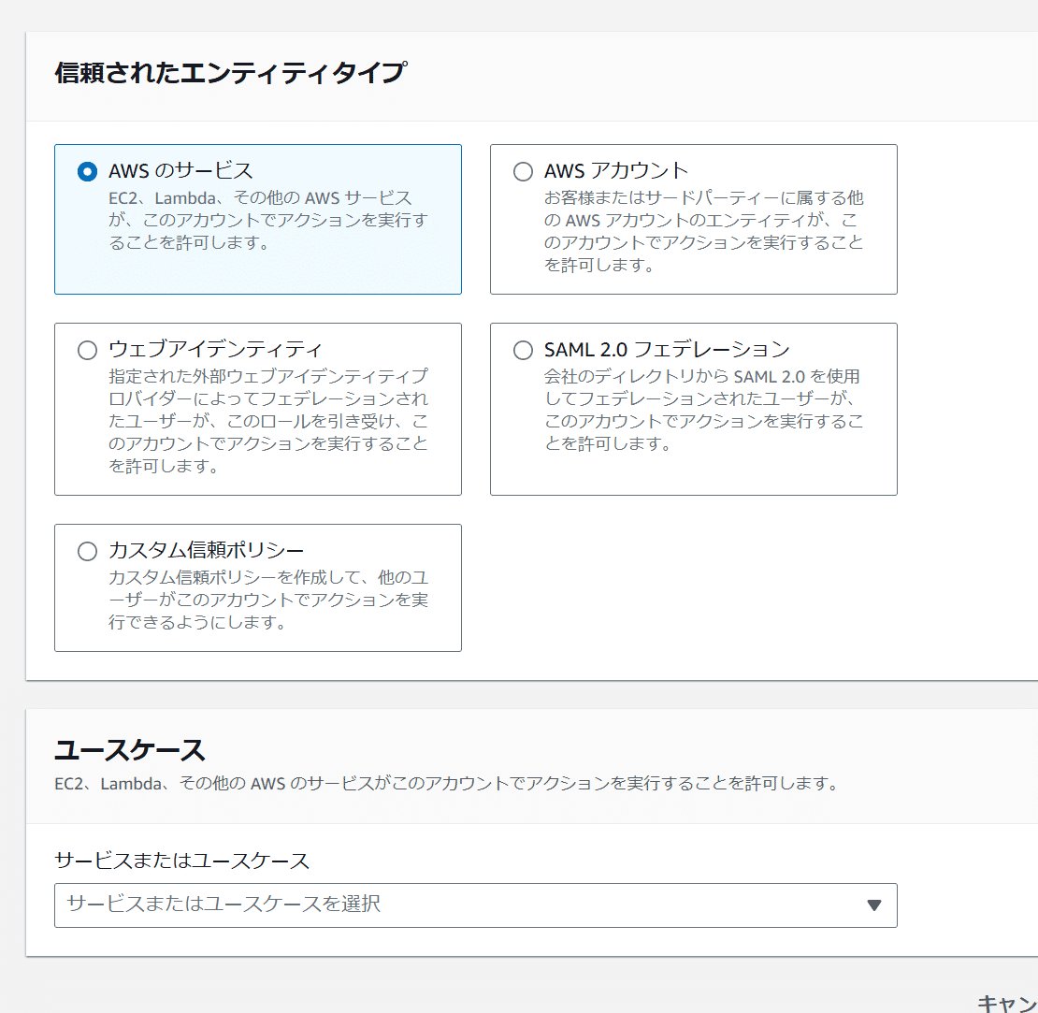Image resolution: width=1038 pixels, height=1013 pixels.
Task: Click the AWS のサービス card description text
Action: pos(268,221)
